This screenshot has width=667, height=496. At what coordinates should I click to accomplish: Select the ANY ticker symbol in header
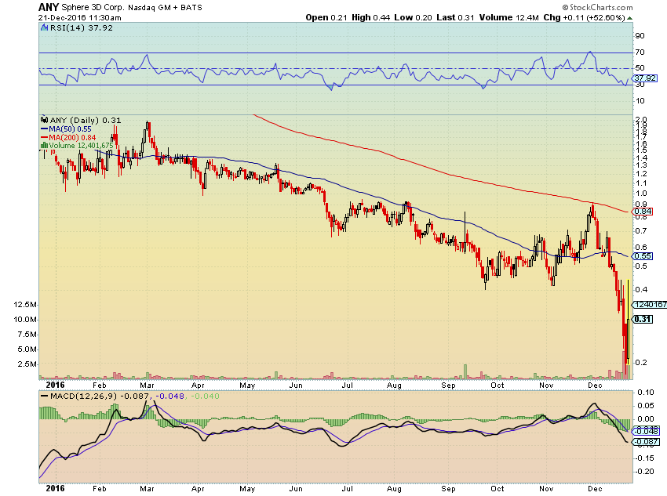pyautogui.click(x=49, y=7)
